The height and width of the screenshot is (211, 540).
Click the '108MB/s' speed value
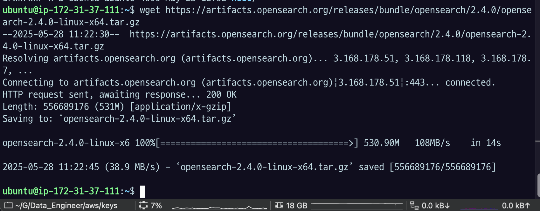432,143
